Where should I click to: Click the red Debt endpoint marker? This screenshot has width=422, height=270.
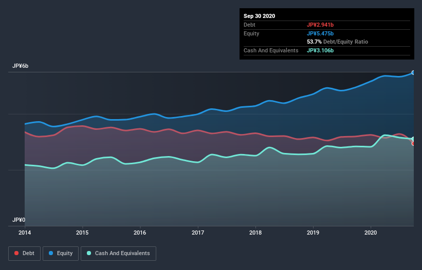tap(413, 143)
